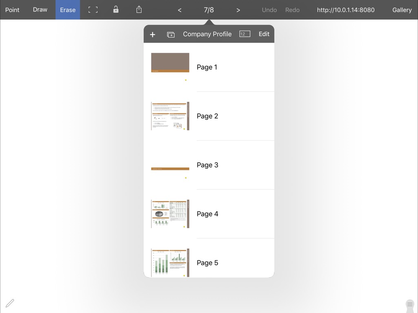Image resolution: width=418 pixels, height=313 pixels.
Task: Select Page 2 thumbnail
Action: (x=170, y=116)
